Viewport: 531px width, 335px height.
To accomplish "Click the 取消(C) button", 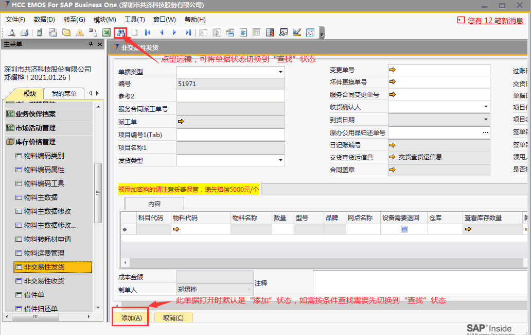I will (x=173, y=317).
